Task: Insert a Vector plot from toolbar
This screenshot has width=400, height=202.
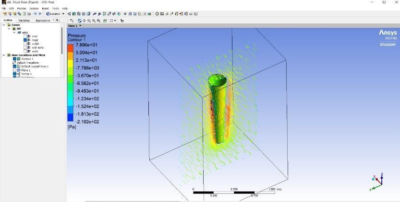Action: (x=69, y=14)
